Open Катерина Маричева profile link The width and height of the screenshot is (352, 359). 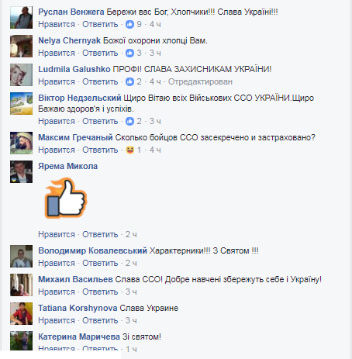pos(79,337)
